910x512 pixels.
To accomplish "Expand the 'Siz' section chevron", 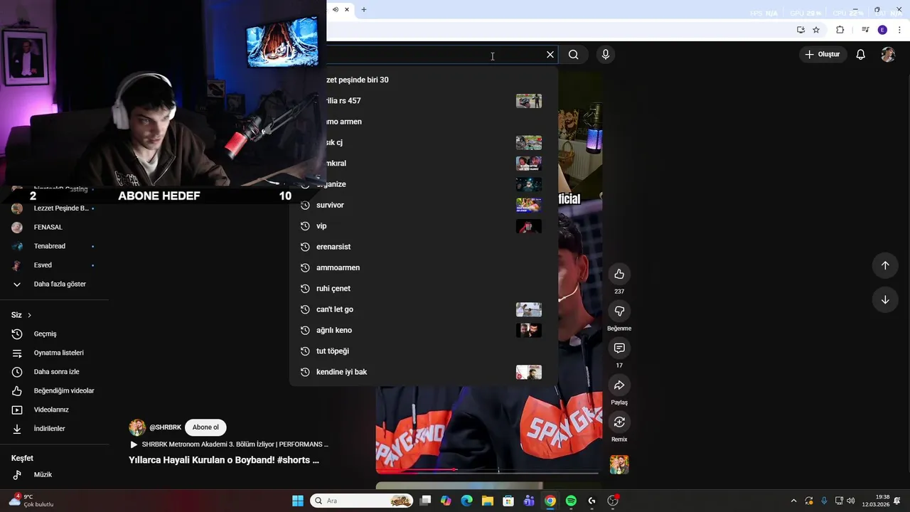I will click(29, 315).
